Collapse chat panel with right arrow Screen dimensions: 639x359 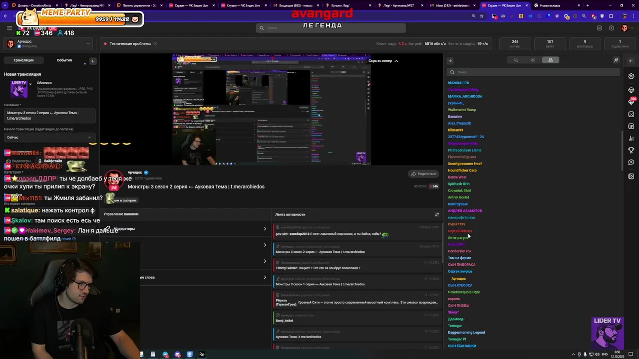pos(450,61)
